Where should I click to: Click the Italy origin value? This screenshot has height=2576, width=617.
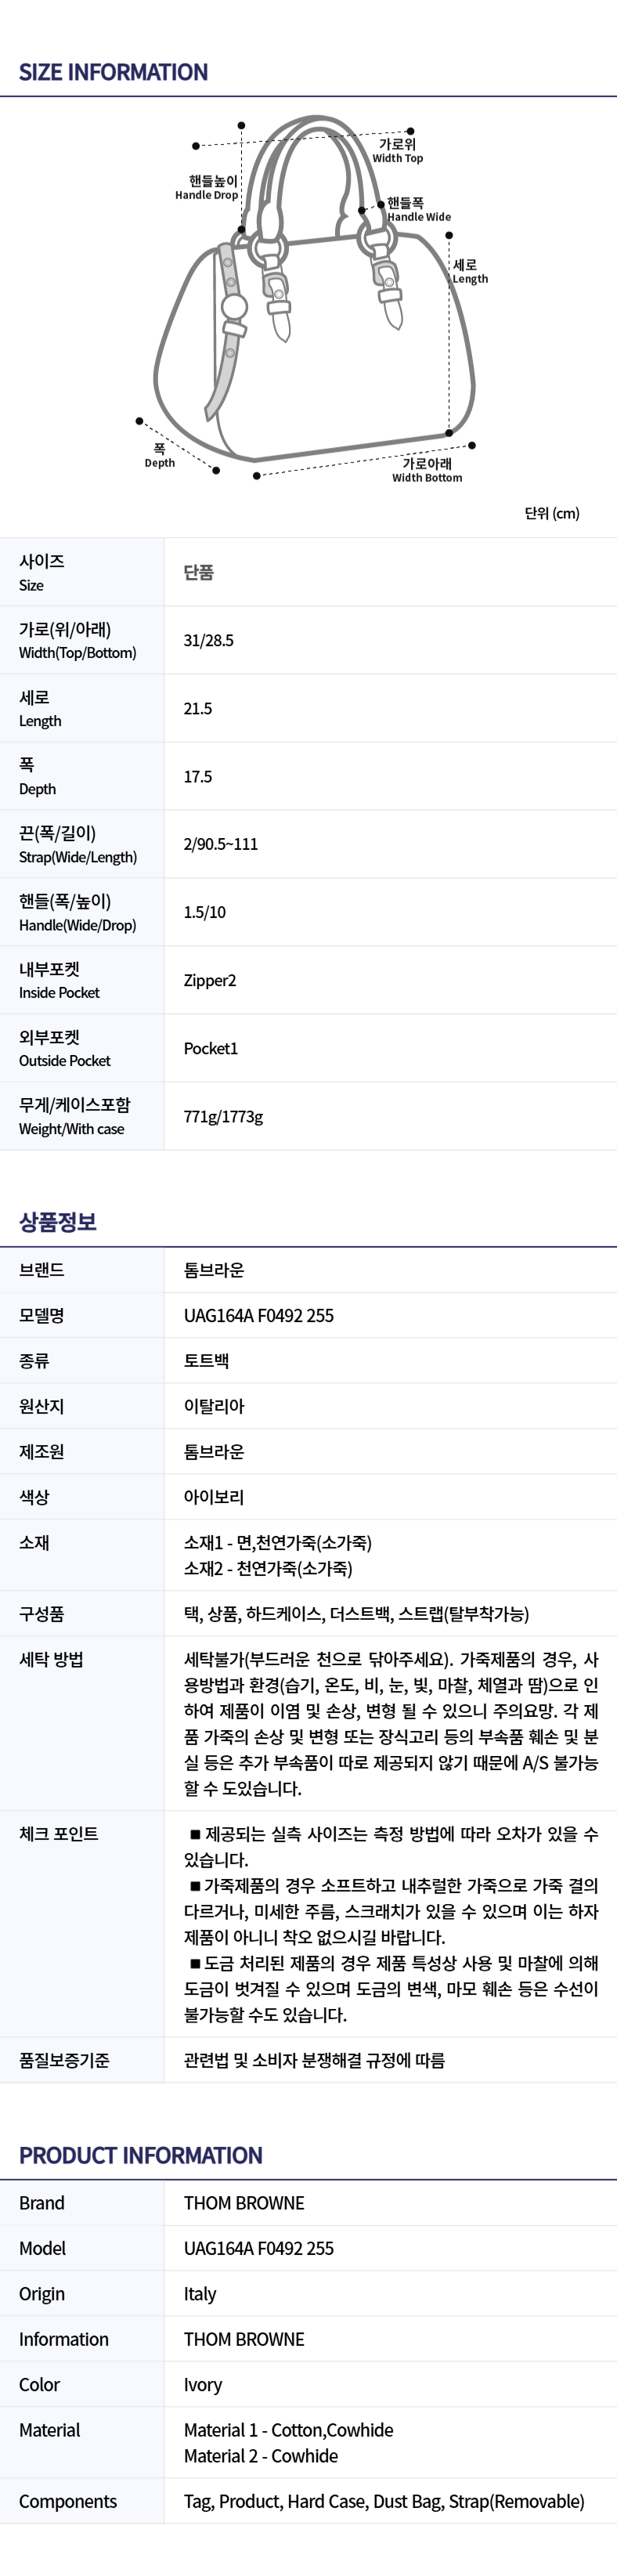(x=200, y=2293)
